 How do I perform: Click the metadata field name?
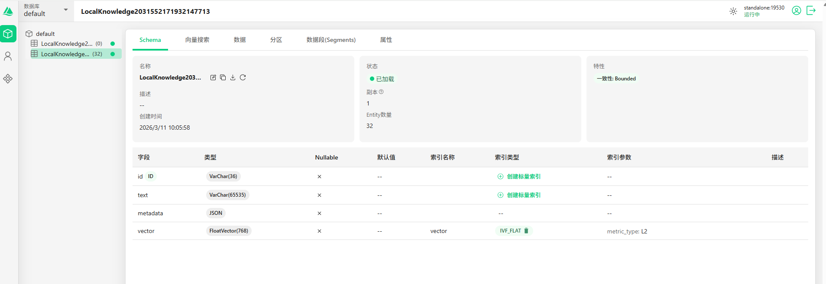point(150,213)
